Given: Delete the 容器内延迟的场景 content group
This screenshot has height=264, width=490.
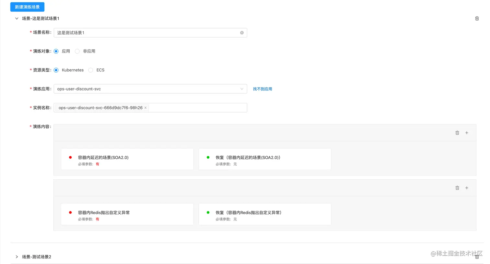Looking at the screenshot, I should tap(457, 133).
